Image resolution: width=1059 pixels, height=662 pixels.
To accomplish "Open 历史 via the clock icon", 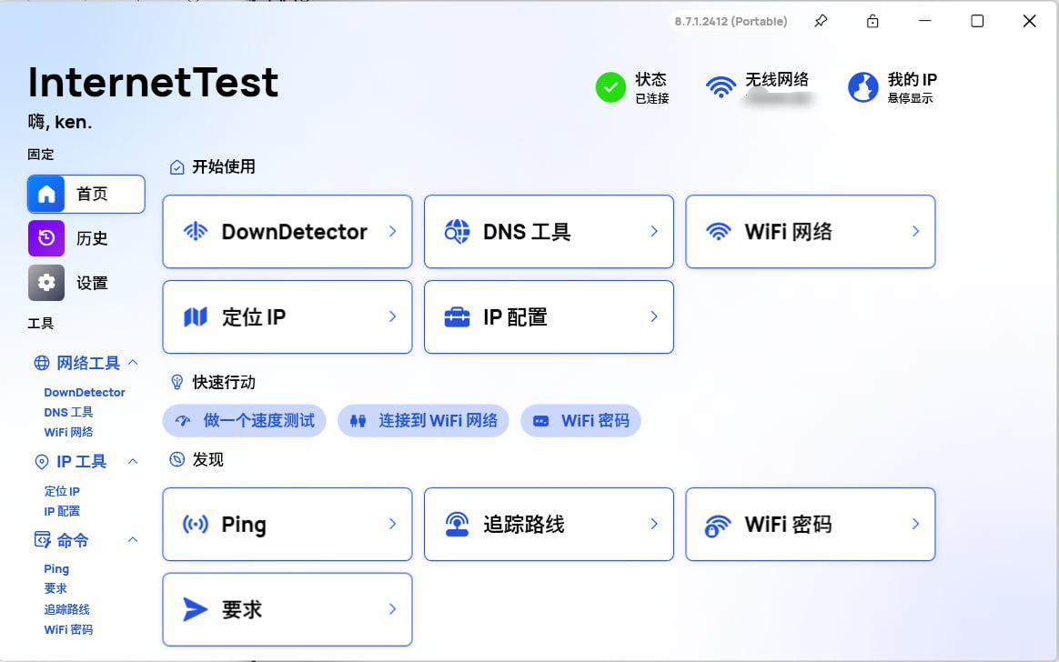I will [x=46, y=238].
